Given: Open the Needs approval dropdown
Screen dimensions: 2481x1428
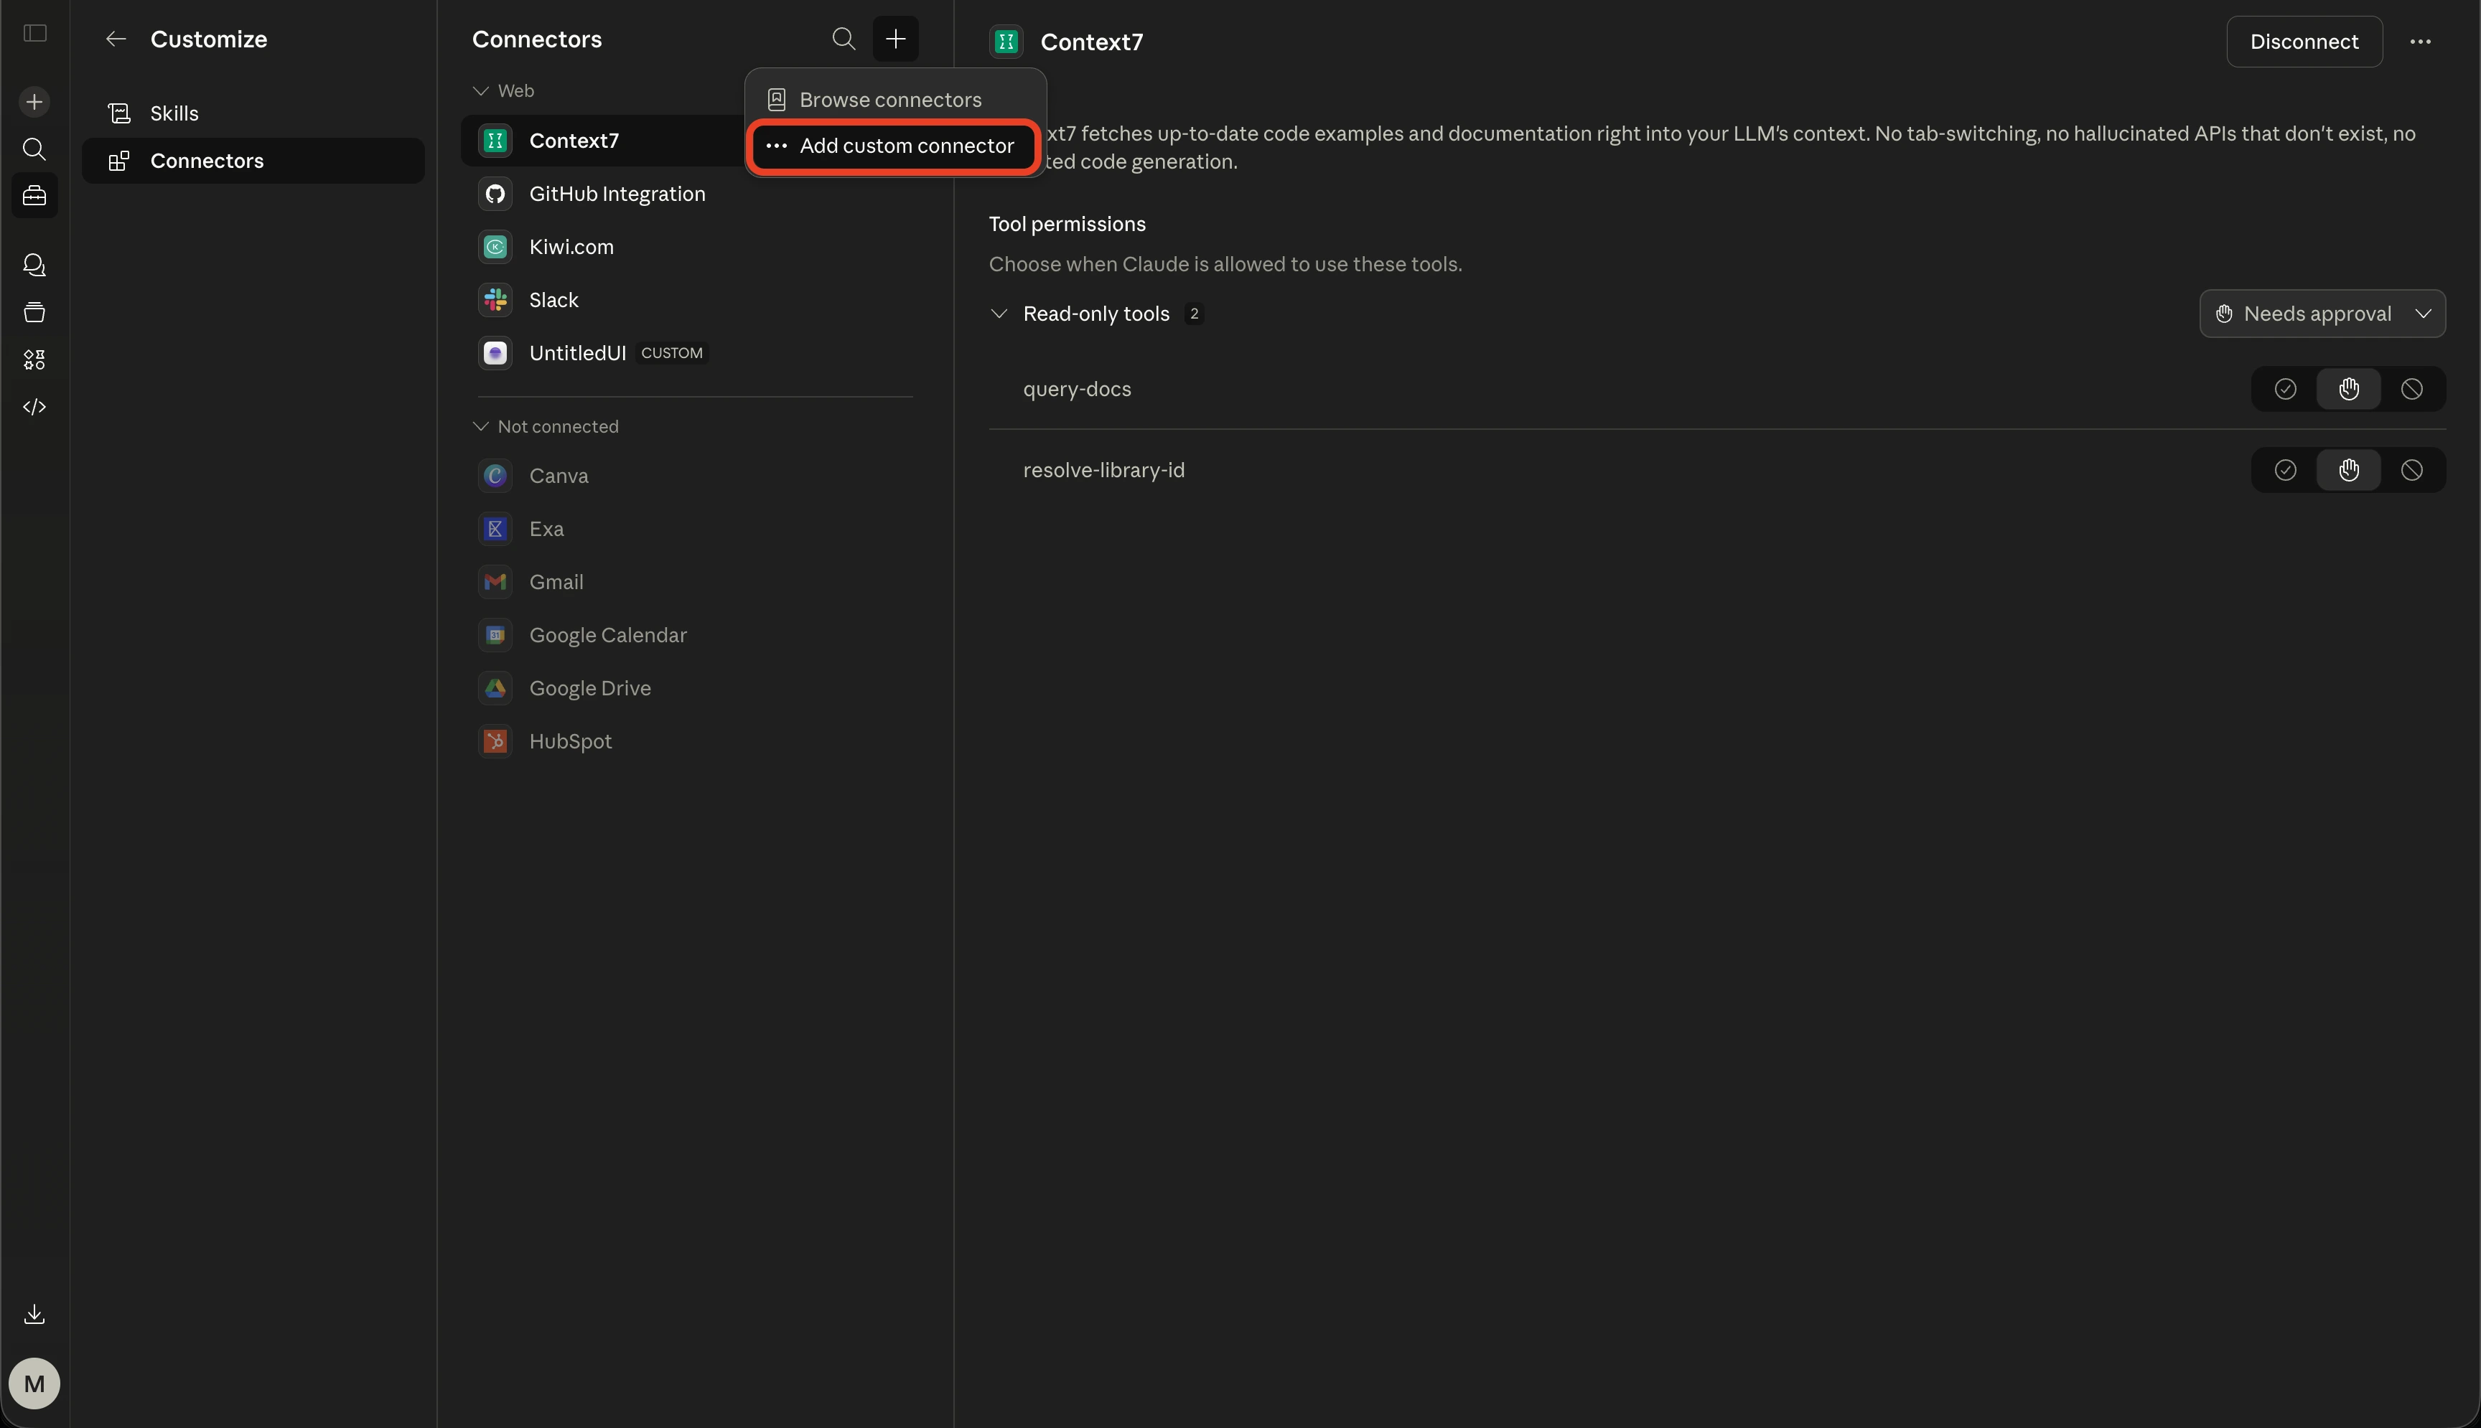Looking at the screenshot, I should (2322, 313).
